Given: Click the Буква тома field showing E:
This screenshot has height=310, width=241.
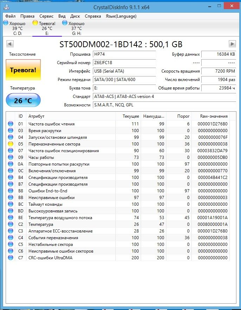Looking at the screenshot, I should [x=124, y=88].
